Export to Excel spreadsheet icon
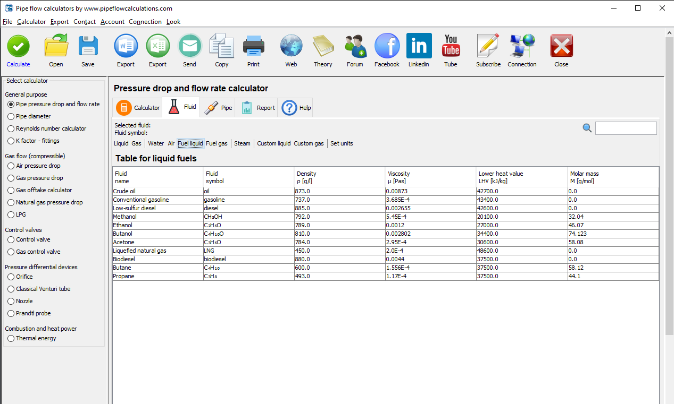Viewport: 674px width, 404px height. (x=157, y=47)
